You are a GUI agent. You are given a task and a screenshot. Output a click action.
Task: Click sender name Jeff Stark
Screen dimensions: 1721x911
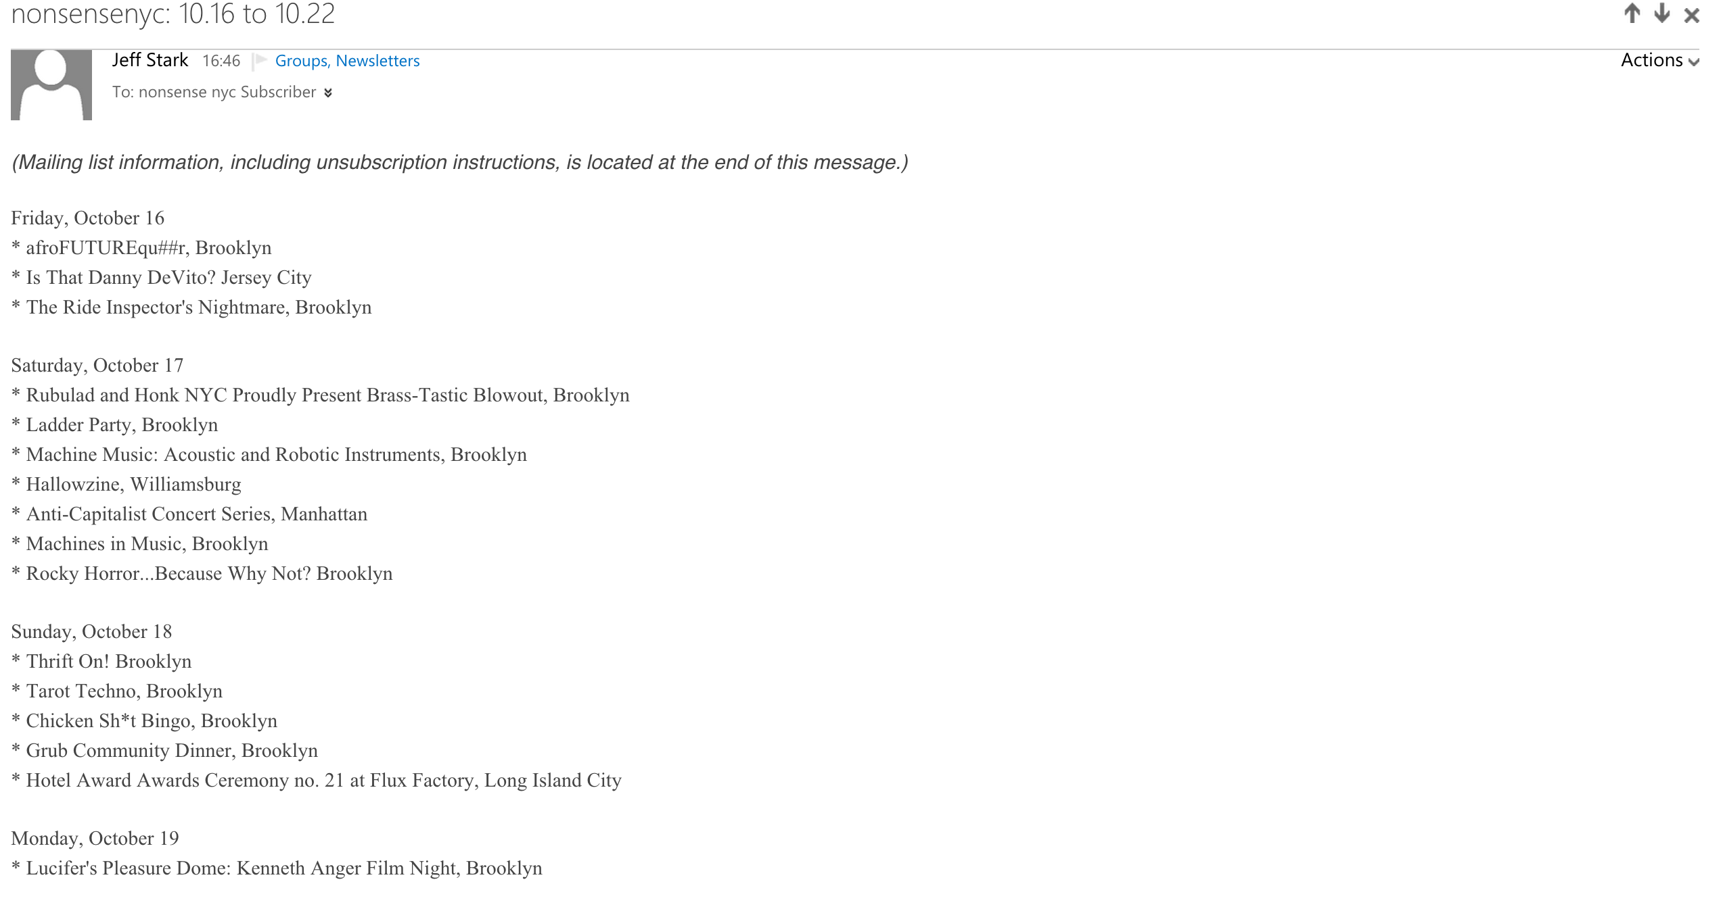point(150,60)
